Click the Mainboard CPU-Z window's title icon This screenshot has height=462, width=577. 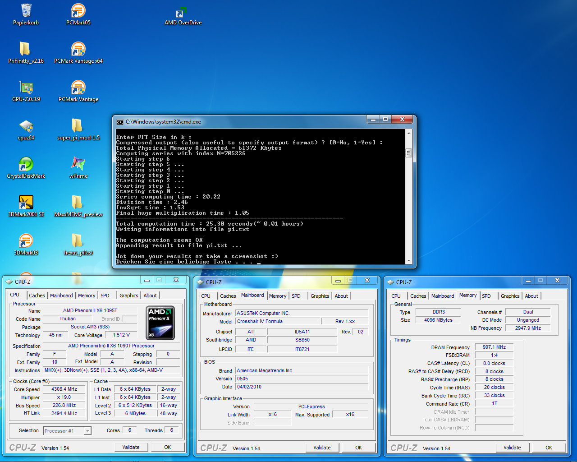coord(200,282)
